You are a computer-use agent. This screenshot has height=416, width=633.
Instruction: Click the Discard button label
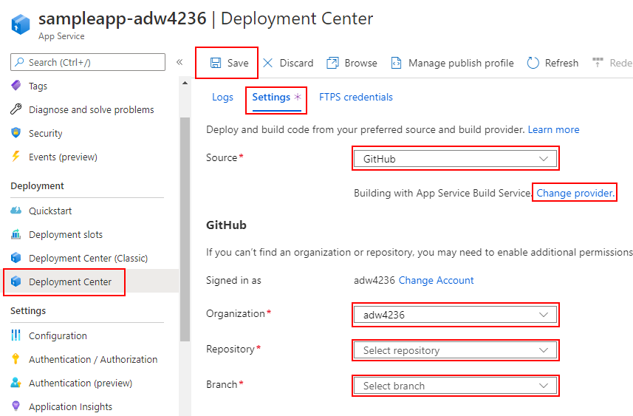[x=296, y=63]
